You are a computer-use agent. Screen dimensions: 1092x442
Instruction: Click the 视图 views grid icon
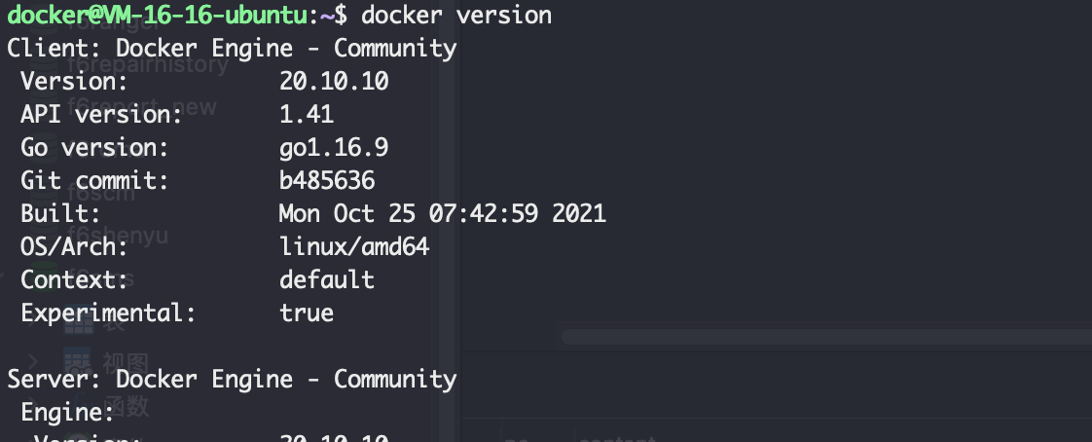pyautogui.click(x=77, y=362)
